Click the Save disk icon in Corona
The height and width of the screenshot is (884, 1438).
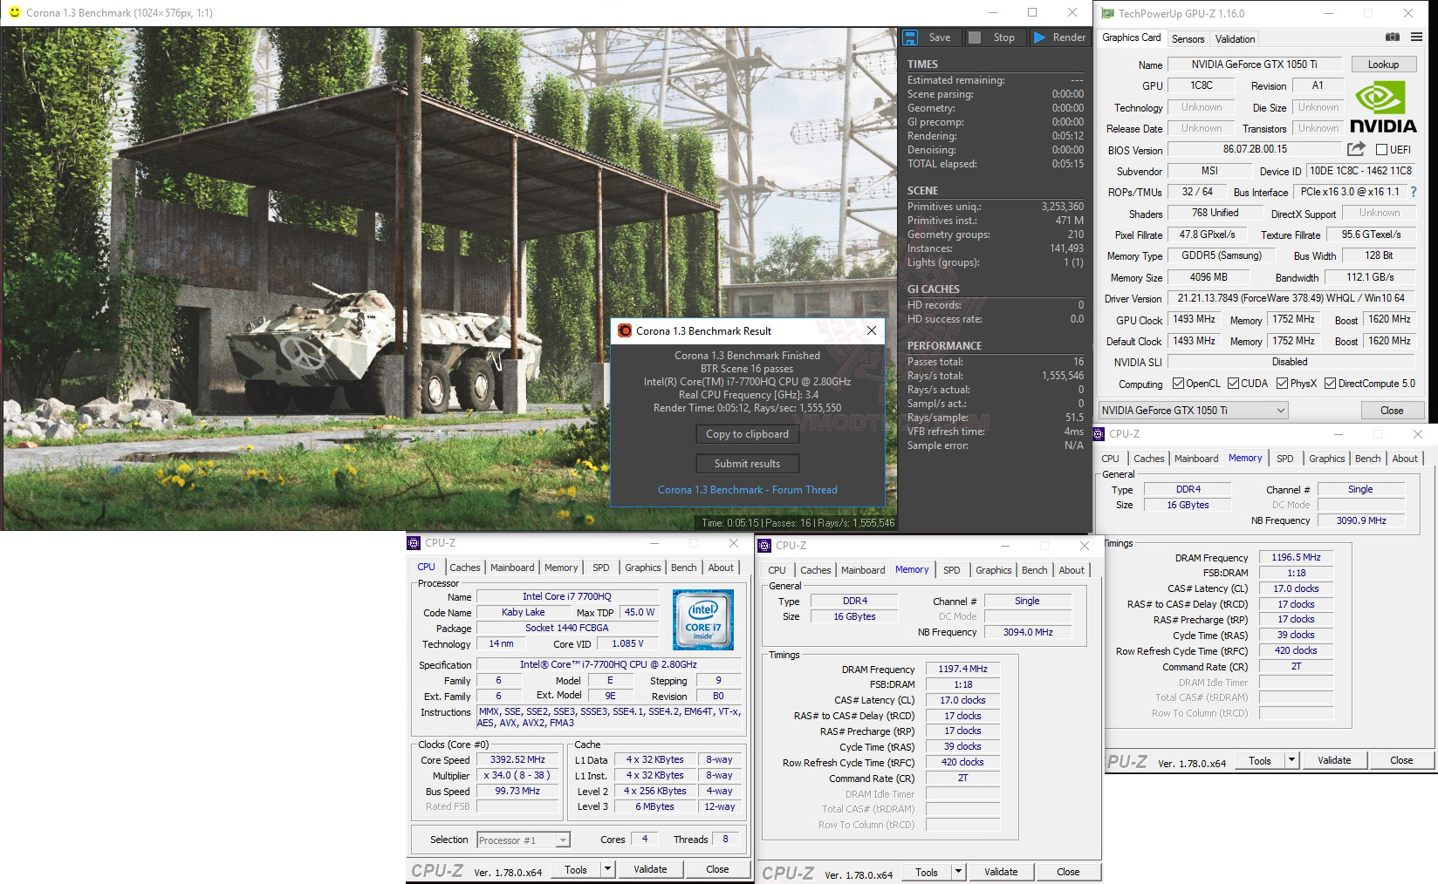tap(911, 37)
